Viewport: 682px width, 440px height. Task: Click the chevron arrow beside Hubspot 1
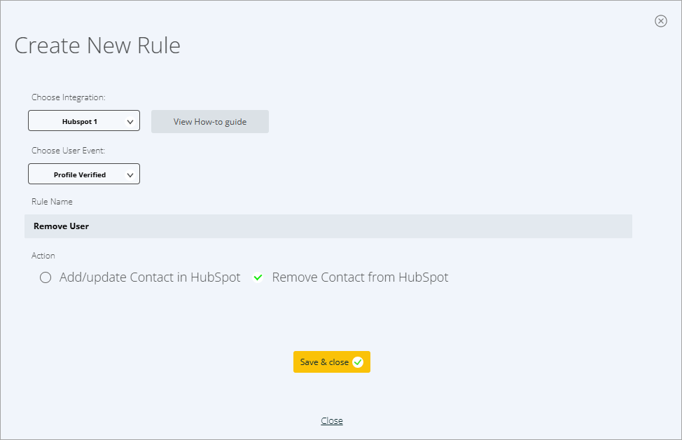[x=130, y=122]
